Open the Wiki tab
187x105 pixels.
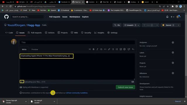click(74, 33)
